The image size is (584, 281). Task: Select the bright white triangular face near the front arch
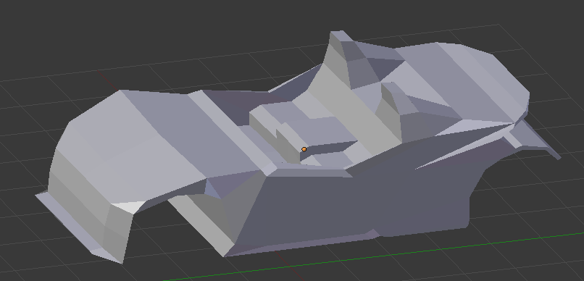coord(128,206)
